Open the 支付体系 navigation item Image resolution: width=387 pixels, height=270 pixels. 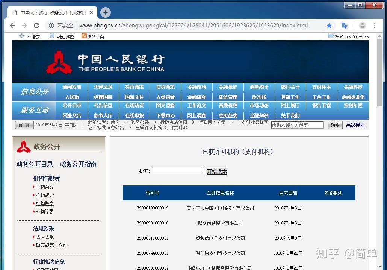coord(321,87)
